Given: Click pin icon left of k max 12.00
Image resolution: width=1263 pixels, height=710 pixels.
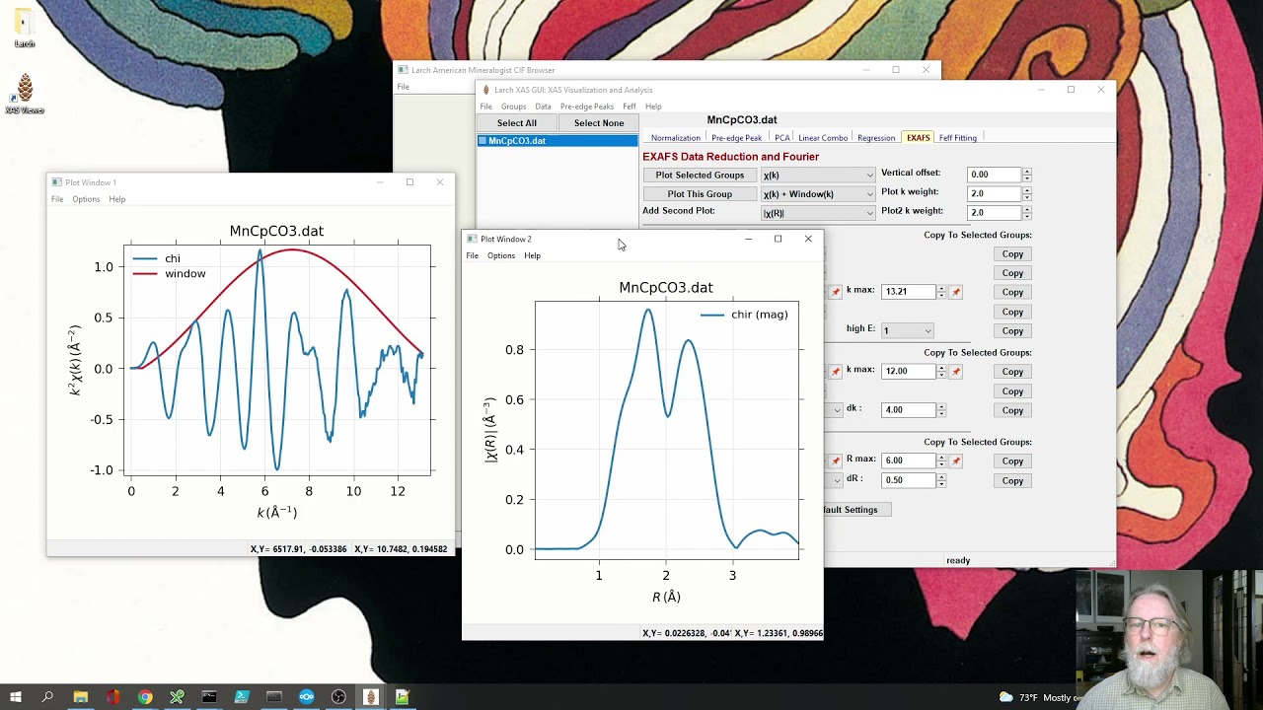Looking at the screenshot, I should pyautogui.click(x=836, y=371).
